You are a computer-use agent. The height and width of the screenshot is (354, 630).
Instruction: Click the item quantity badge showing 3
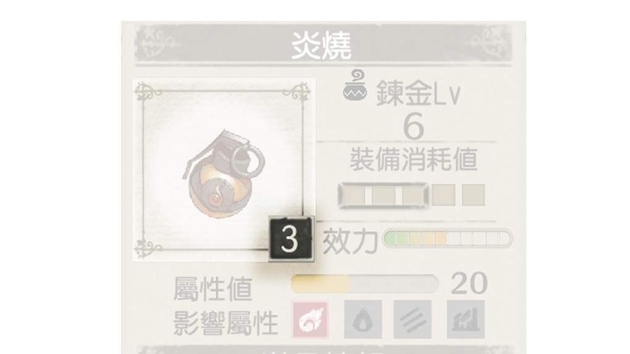[x=291, y=239]
